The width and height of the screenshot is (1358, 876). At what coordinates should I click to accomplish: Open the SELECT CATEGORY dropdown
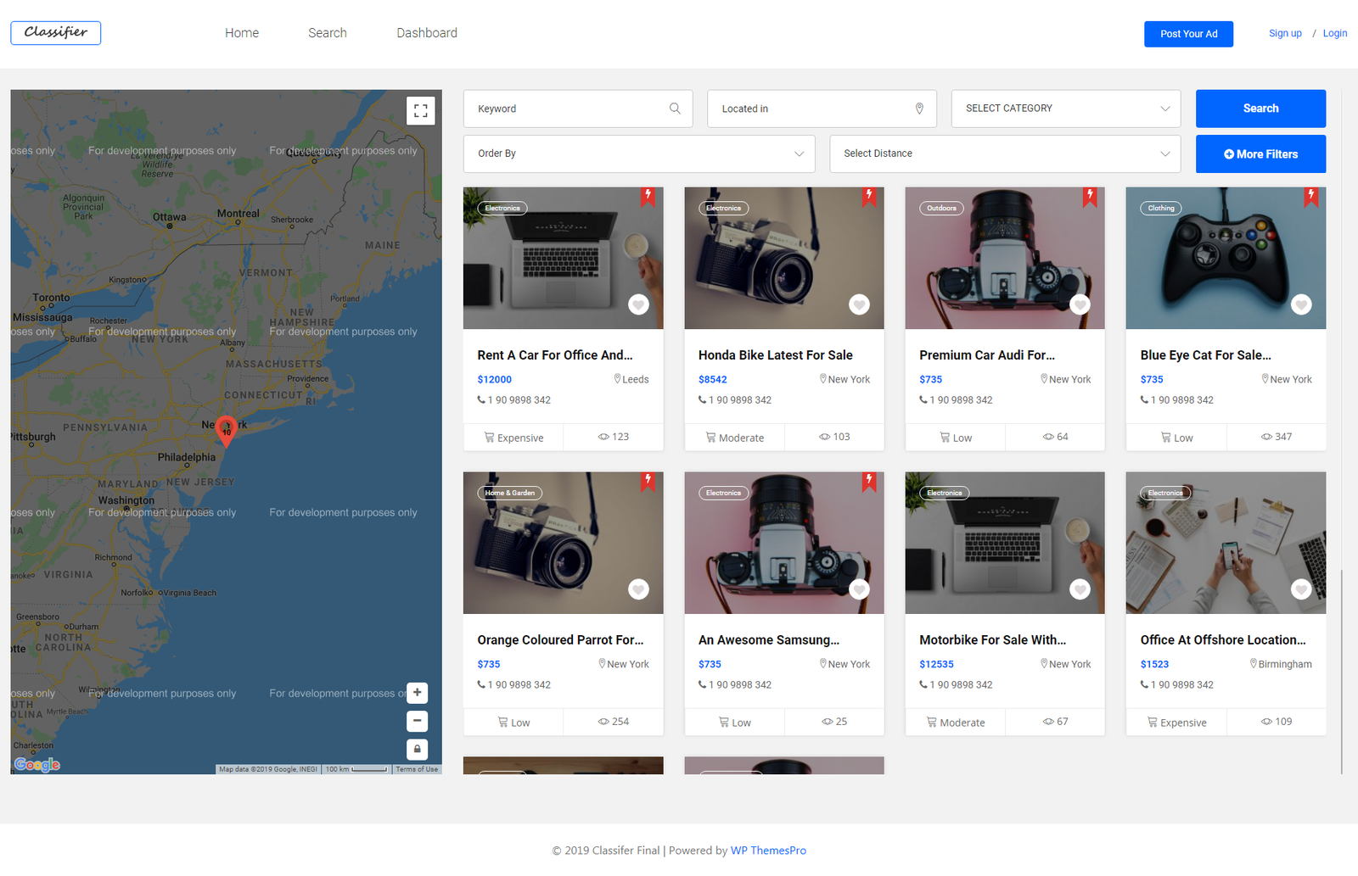(x=1066, y=109)
